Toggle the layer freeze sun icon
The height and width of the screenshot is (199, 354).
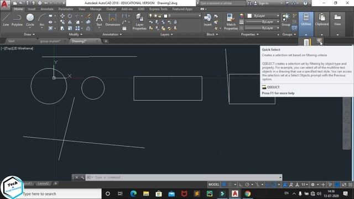click(x=155, y=16)
